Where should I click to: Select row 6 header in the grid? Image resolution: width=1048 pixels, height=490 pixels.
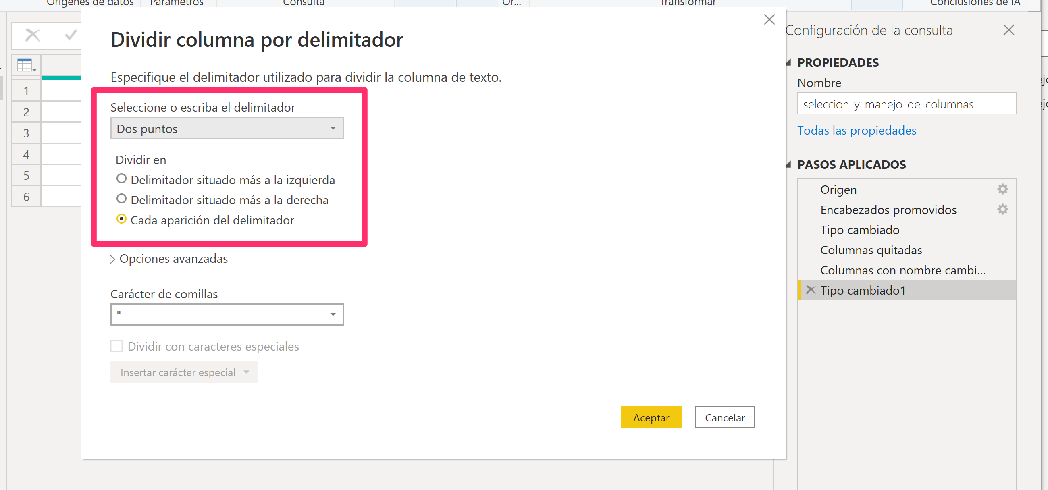(x=27, y=196)
